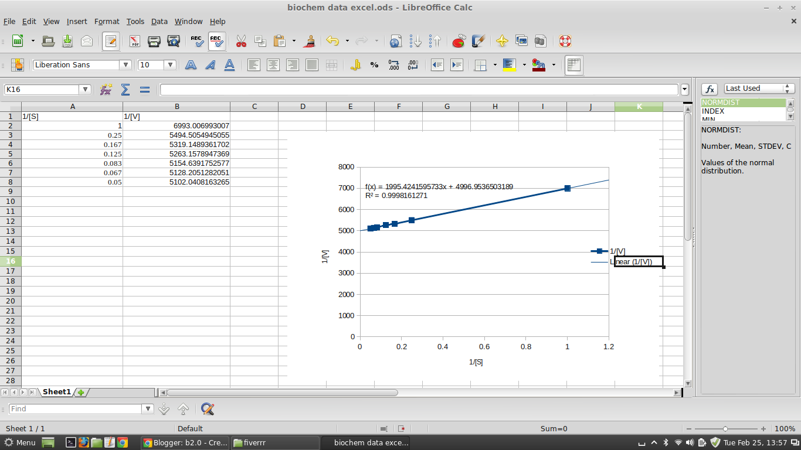The width and height of the screenshot is (801, 450).
Task: Open the Print Preview
Action: 173,41
